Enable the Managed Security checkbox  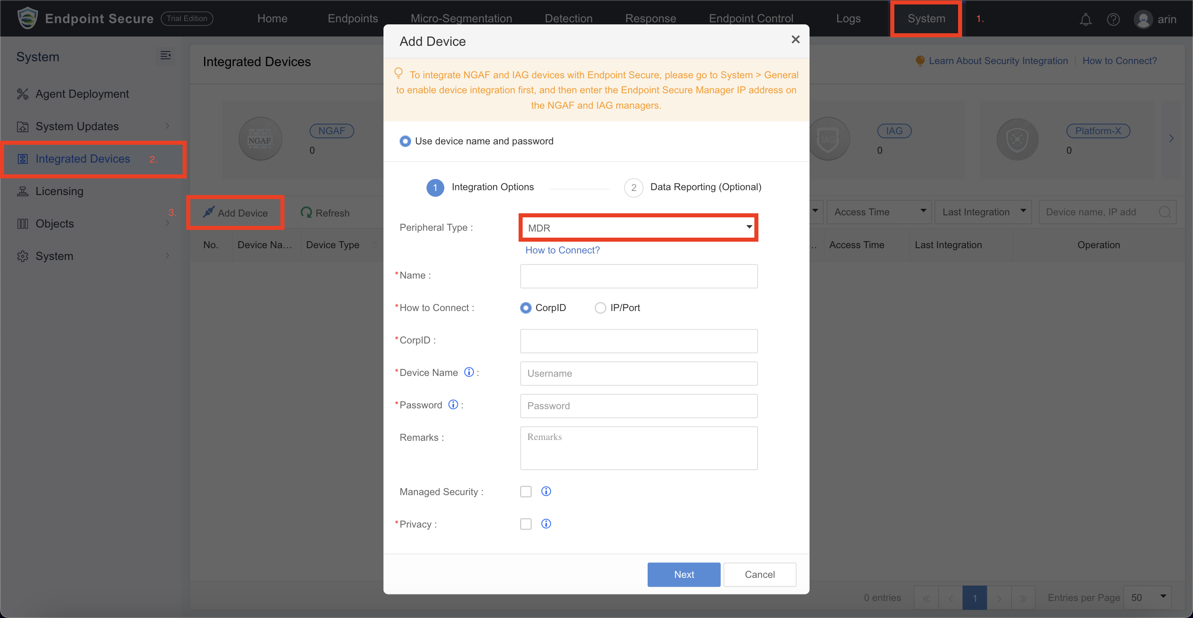525,491
